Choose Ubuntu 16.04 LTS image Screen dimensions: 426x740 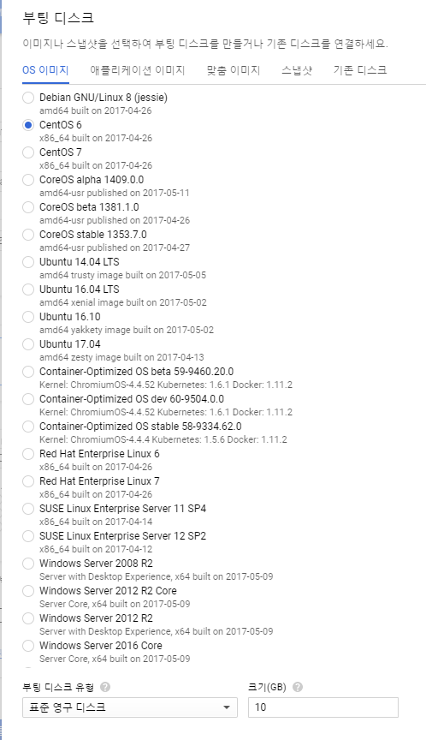click(x=28, y=289)
